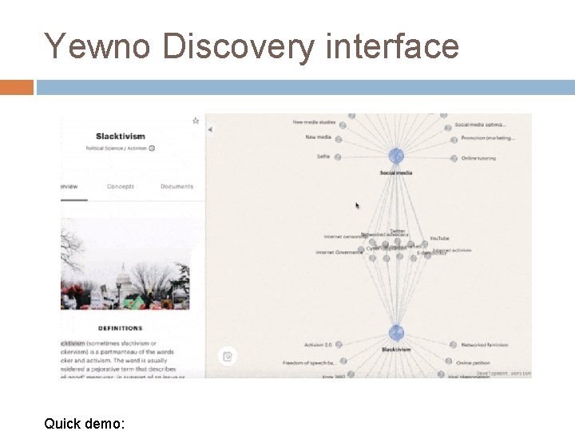This screenshot has width=575, height=431.
Task: Select the Social media blue node
Action: [396, 156]
